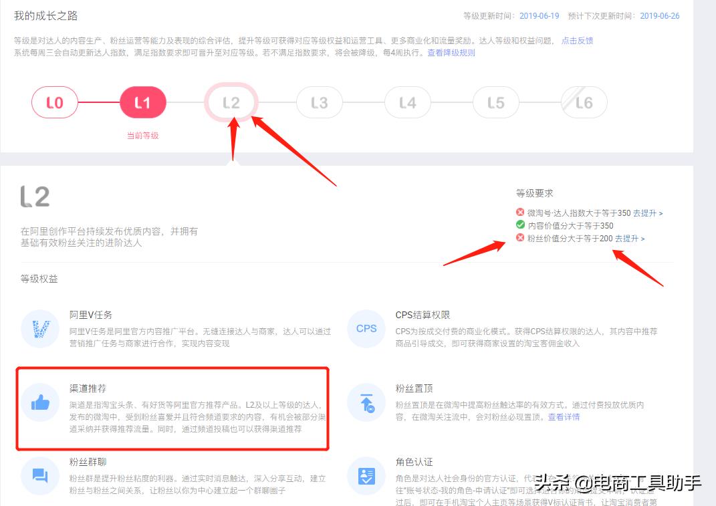716x506 pixels.
Task: Click red X beside 粉丝价值分 requirement
Action: [x=520, y=238]
